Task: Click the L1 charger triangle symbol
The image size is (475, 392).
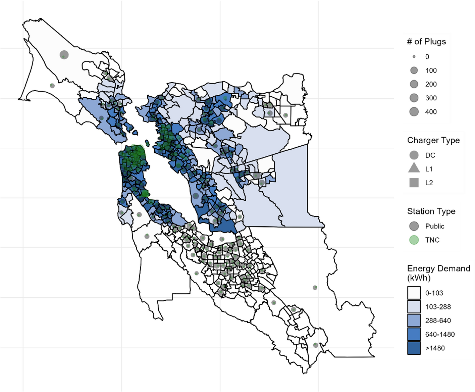Action: pyautogui.click(x=414, y=168)
